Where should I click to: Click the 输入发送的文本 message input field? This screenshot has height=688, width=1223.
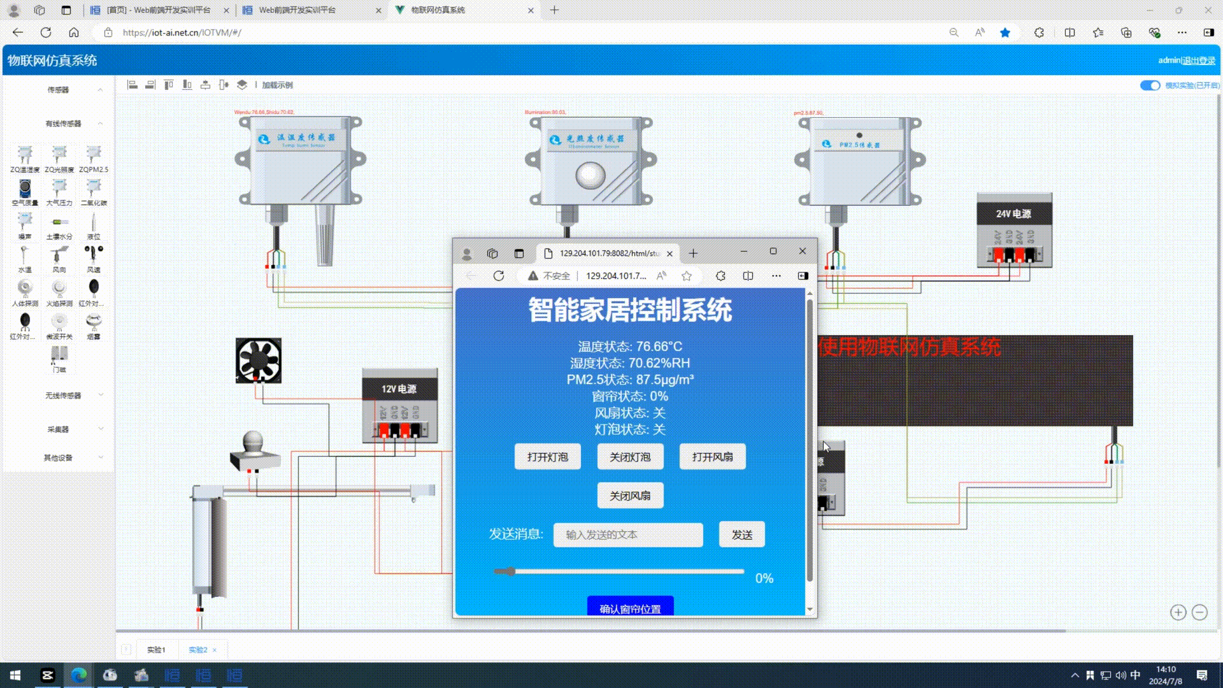(627, 535)
